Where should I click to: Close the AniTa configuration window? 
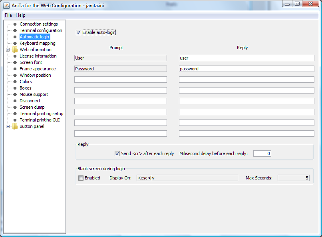pos(310,4)
